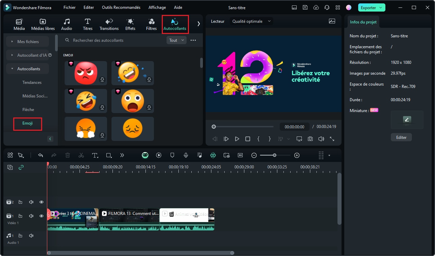Play the preview video
The image size is (435, 256).
[237, 139]
